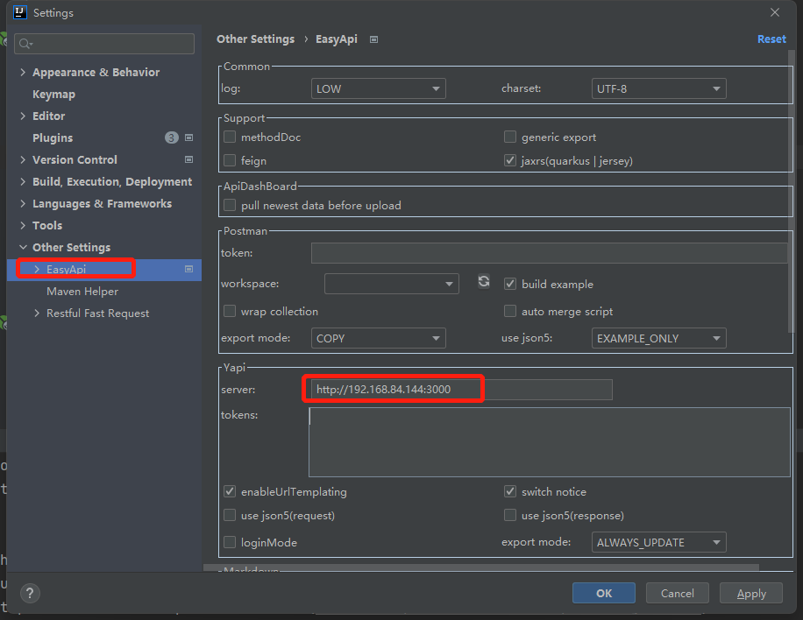Expand the Appearance & Behavior node

click(23, 72)
